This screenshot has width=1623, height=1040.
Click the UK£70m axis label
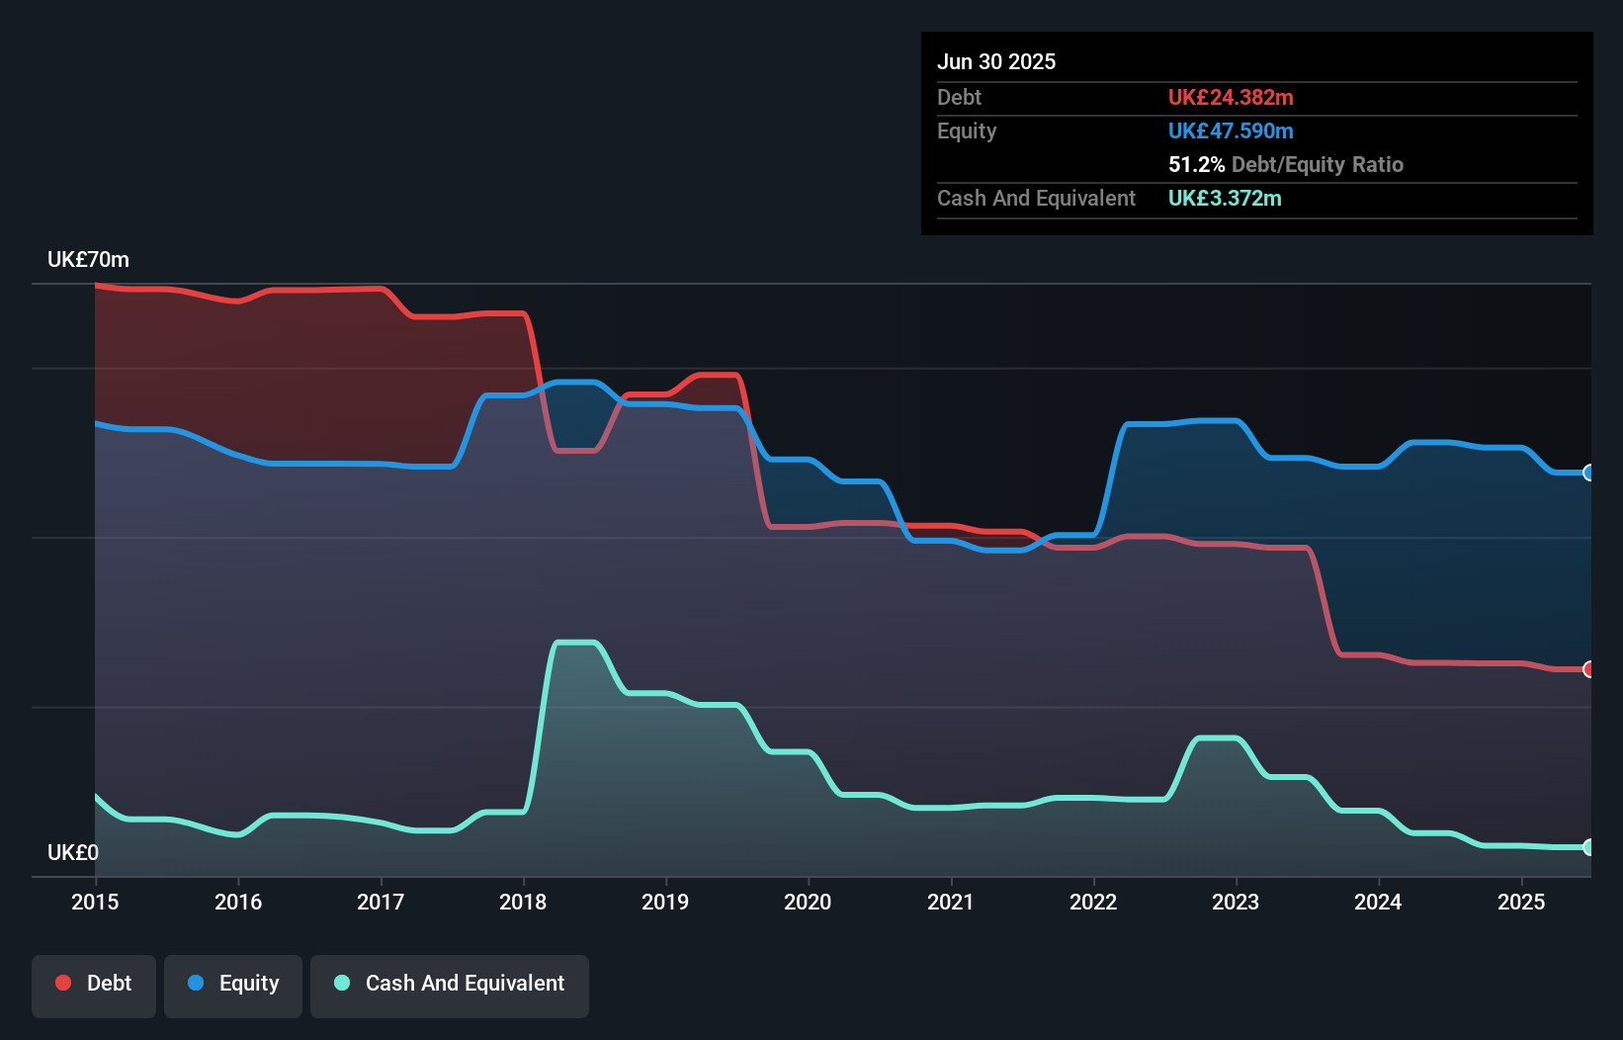[88, 259]
